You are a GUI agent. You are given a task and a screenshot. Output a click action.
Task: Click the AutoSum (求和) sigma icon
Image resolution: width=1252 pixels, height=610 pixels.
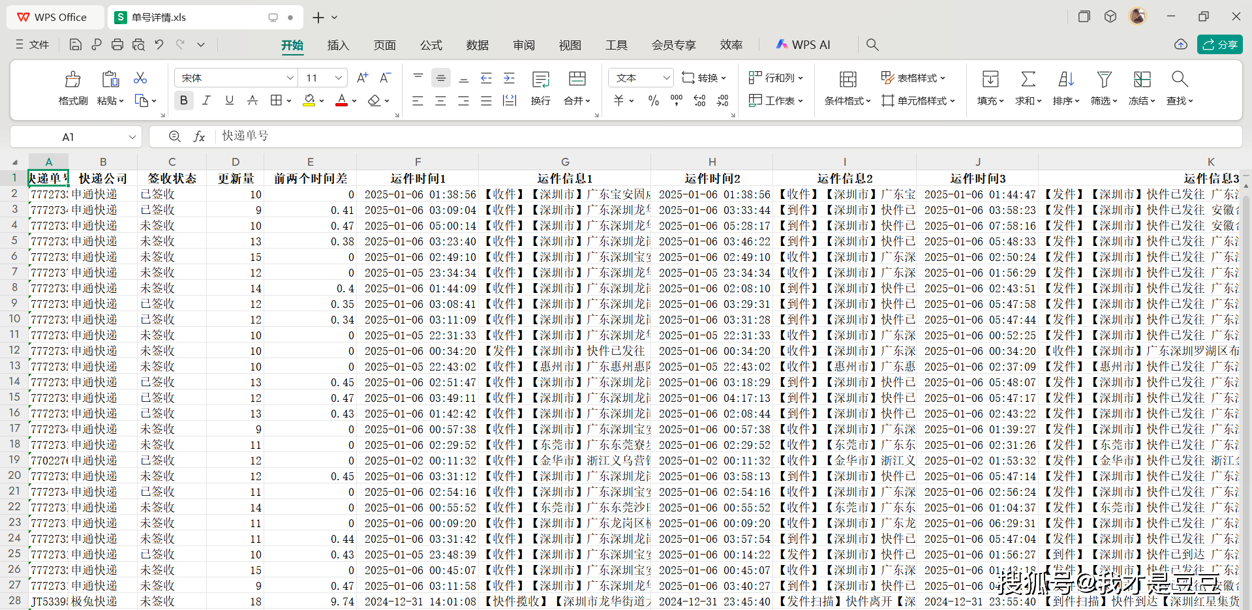tap(1028, 80)
